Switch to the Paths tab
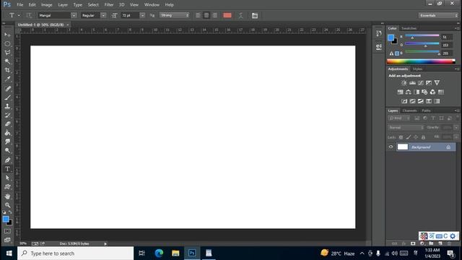Viewport: 462px width, 260px height. 426,110
